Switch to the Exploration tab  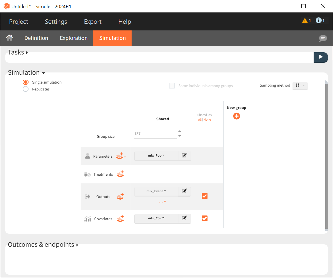(74, 38)
